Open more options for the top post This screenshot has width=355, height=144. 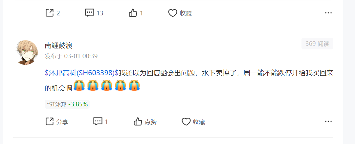(x=328, y=13)
